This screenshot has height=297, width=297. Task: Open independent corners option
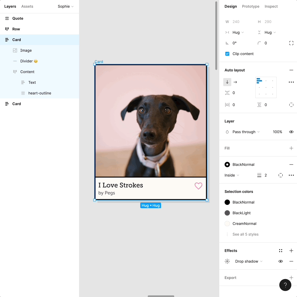pyautogui.click(x=291, y=43)
